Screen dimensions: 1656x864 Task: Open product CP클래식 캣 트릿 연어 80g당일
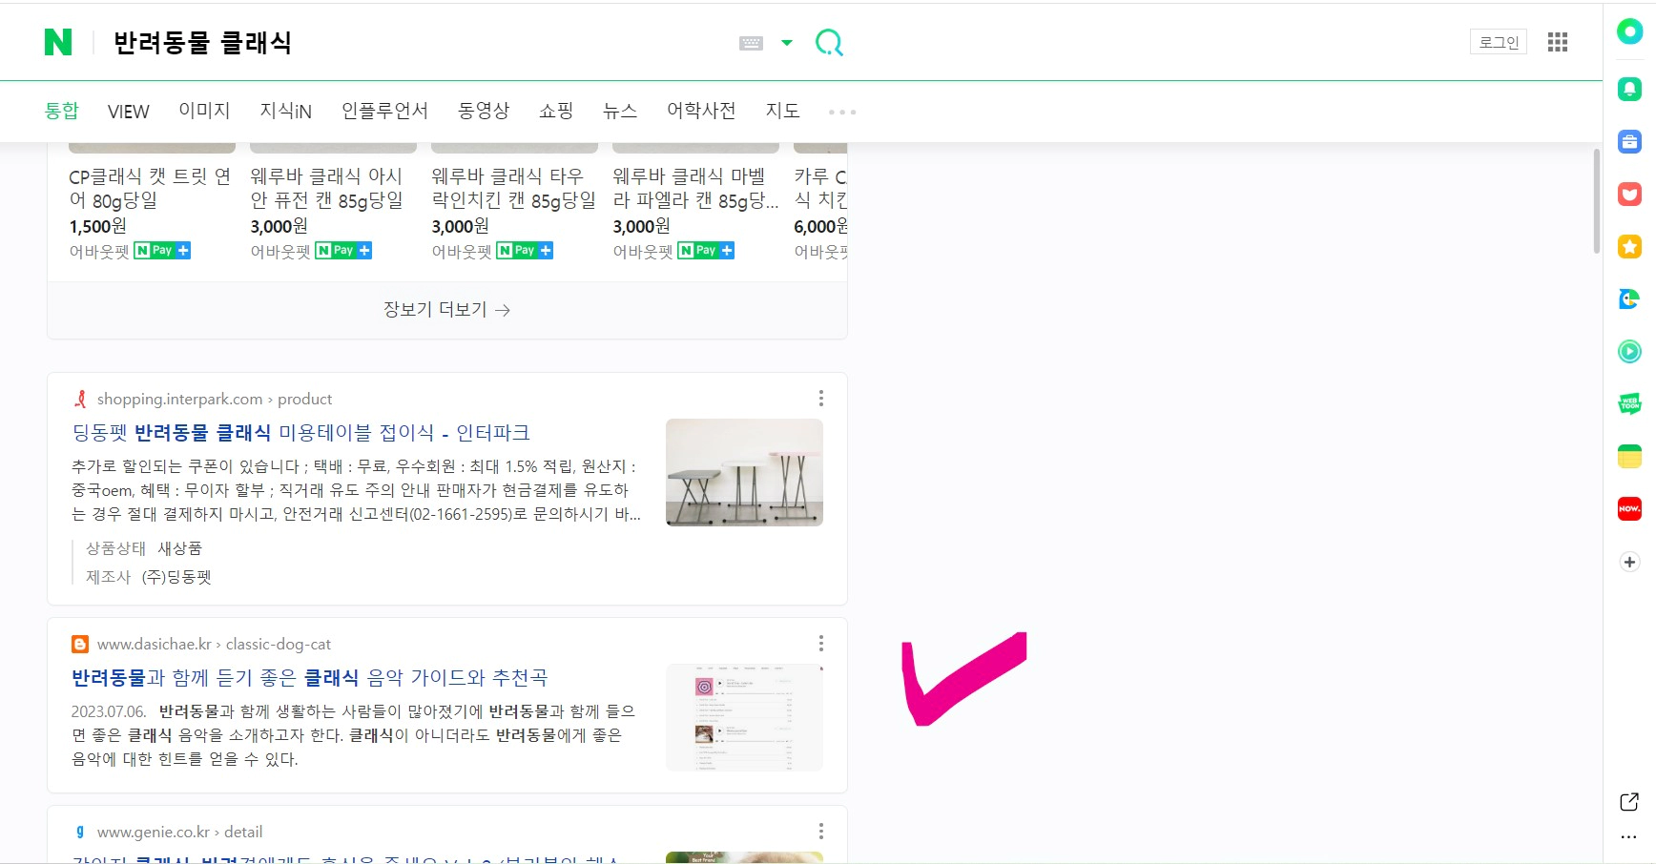pyautogui.click(x=150, y=188)
